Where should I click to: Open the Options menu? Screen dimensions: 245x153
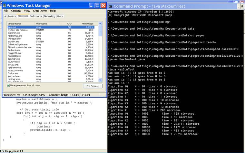(16, 11)
